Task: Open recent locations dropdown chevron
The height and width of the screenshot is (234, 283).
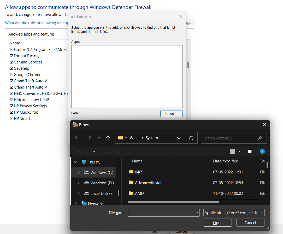Action: [x=99, y=138]
